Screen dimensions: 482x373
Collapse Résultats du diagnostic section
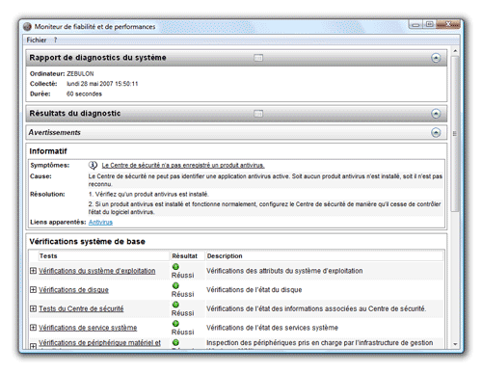[x=436, y=114]
